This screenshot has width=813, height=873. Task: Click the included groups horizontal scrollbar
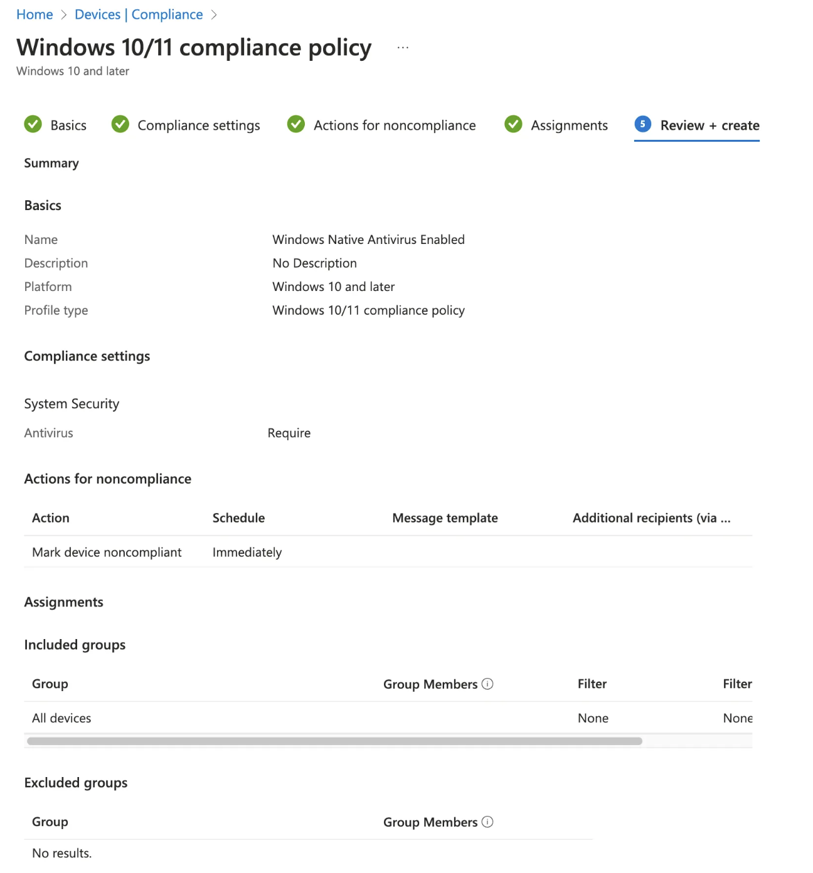(334, 741)
